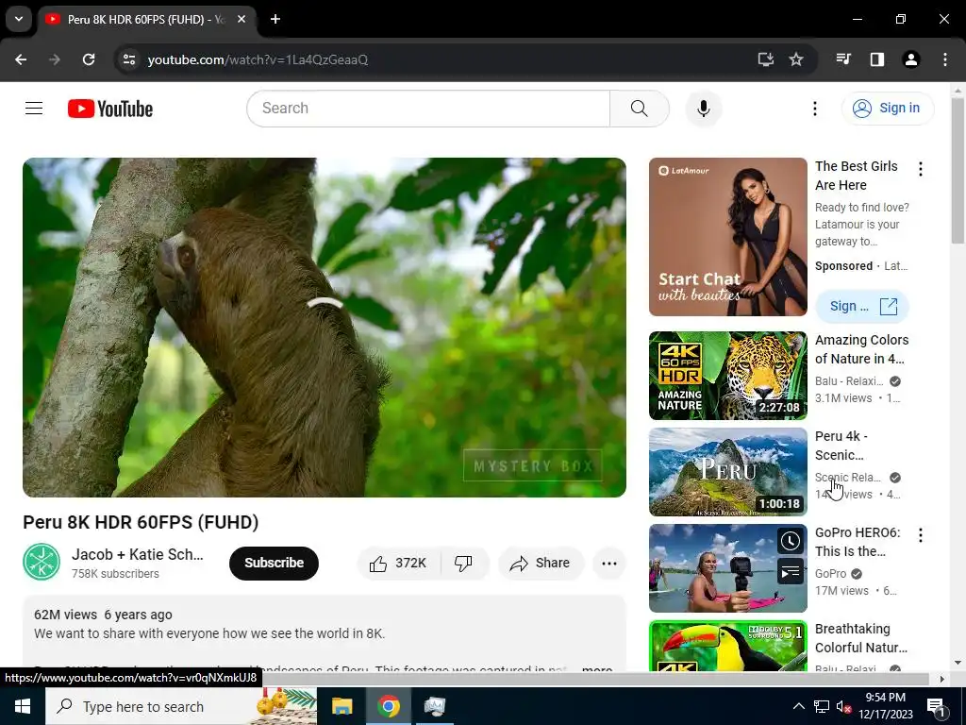Click in the YouTube Search field

(428, 109)
